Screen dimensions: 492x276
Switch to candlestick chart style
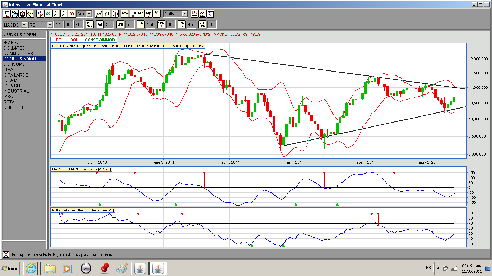coord(115,14)
